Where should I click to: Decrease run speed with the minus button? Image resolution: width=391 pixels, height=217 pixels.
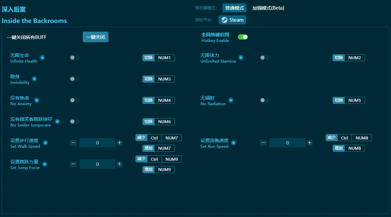(x=264, y=143)
